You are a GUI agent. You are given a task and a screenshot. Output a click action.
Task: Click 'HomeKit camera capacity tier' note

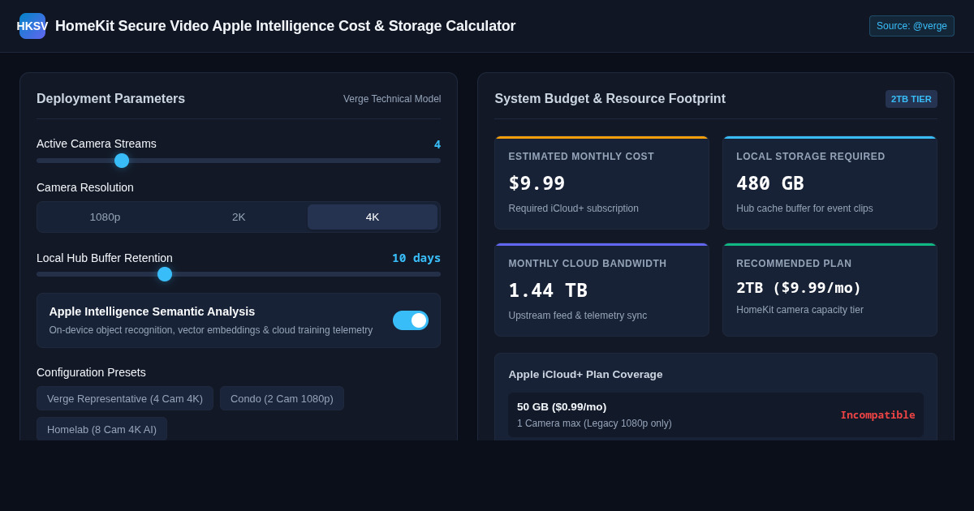point(799,310)
